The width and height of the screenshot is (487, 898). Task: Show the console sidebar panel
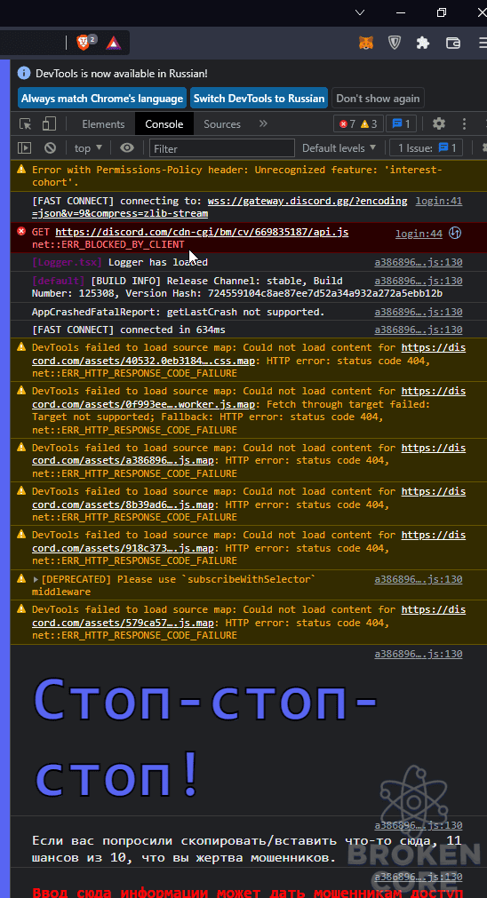tap(24, 147)
